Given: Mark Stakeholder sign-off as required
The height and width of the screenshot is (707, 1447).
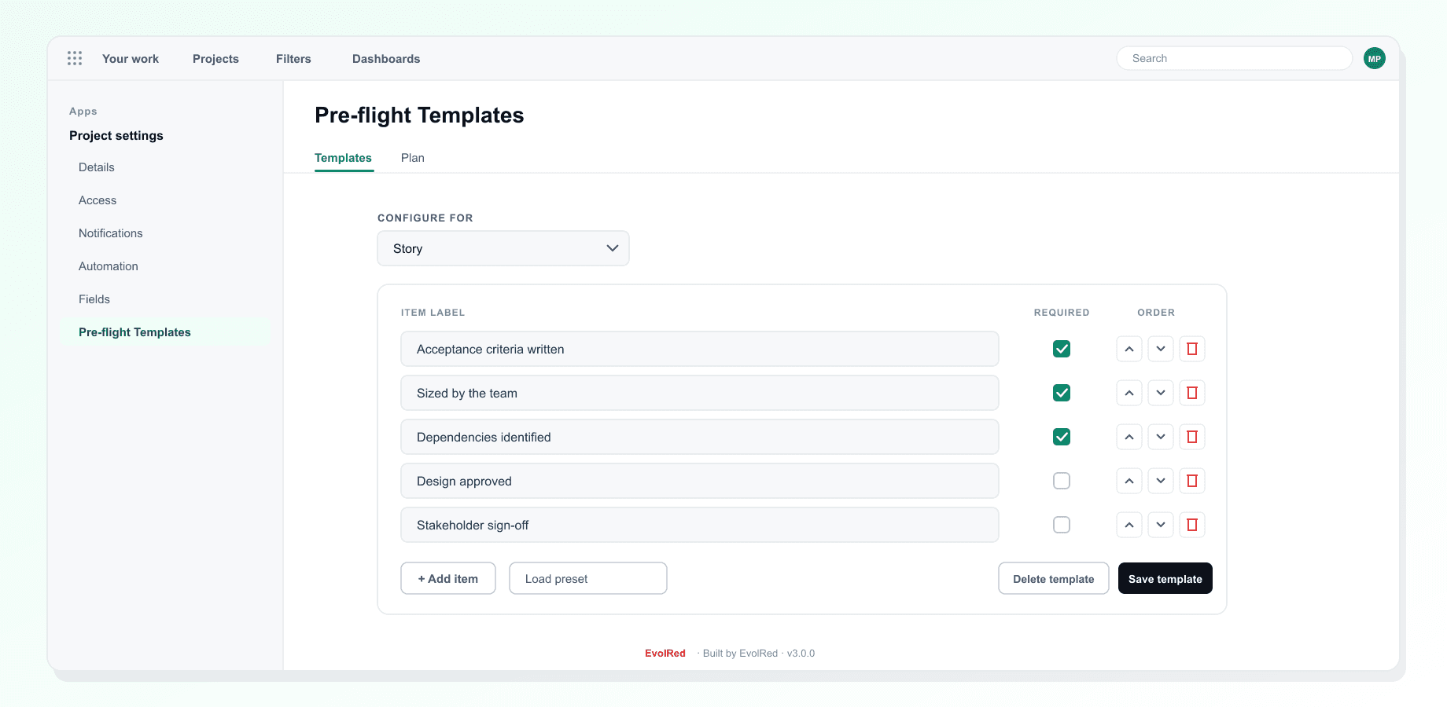Looking at the screenshot, I should click(x=1062, y=525).
